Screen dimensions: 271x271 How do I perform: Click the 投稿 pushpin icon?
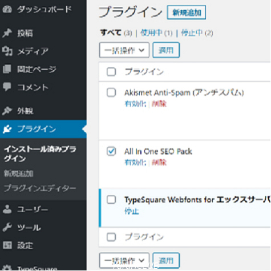7,33
